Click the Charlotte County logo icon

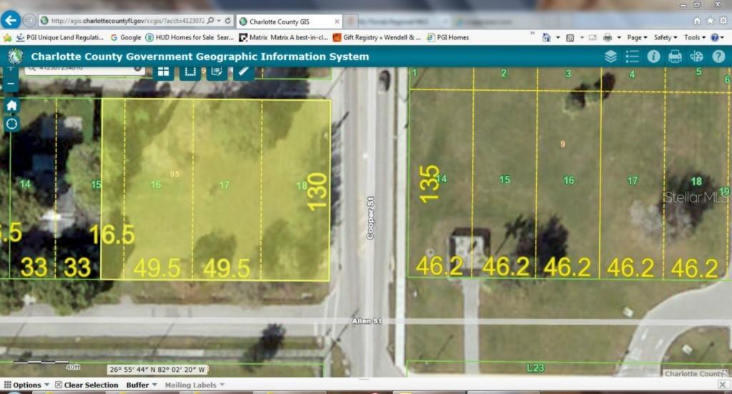pyautogui.click(x=16, y=56)
